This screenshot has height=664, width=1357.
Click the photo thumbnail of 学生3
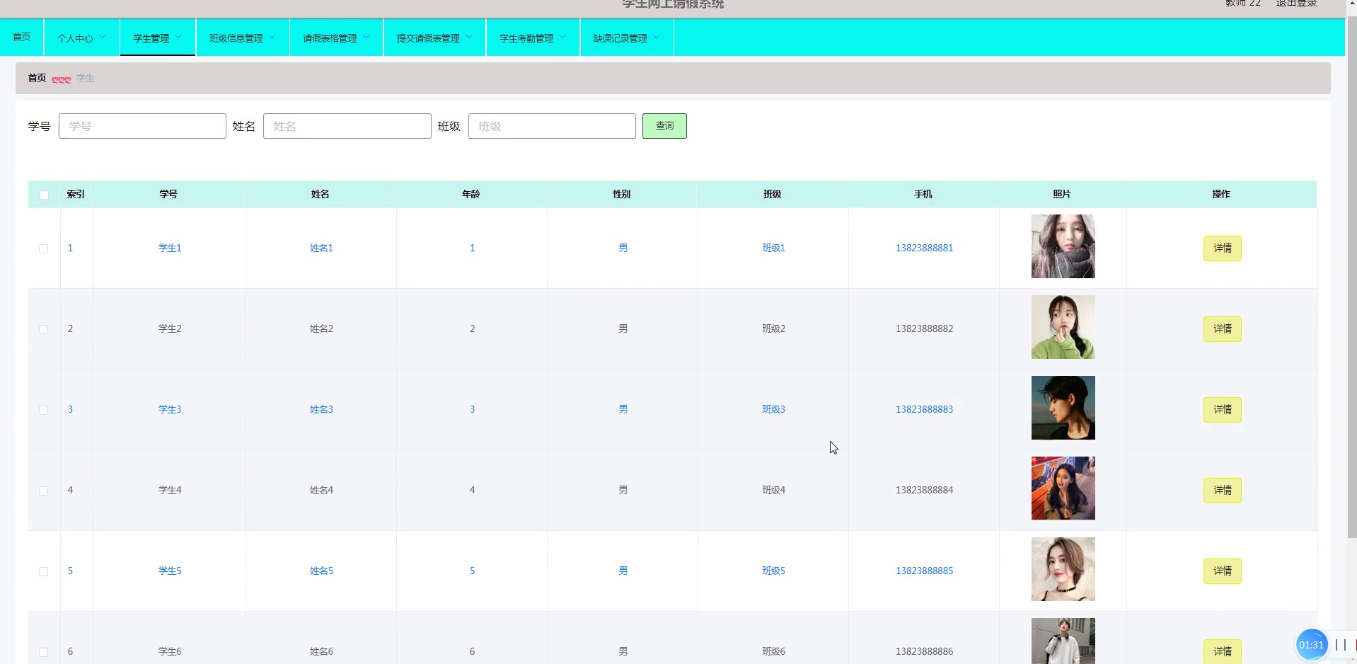click(x=1063, y=408)
